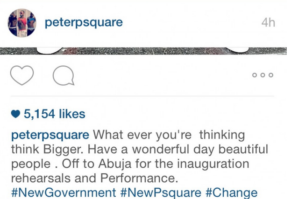Click the small blue heart beside likes

point(15,114)
